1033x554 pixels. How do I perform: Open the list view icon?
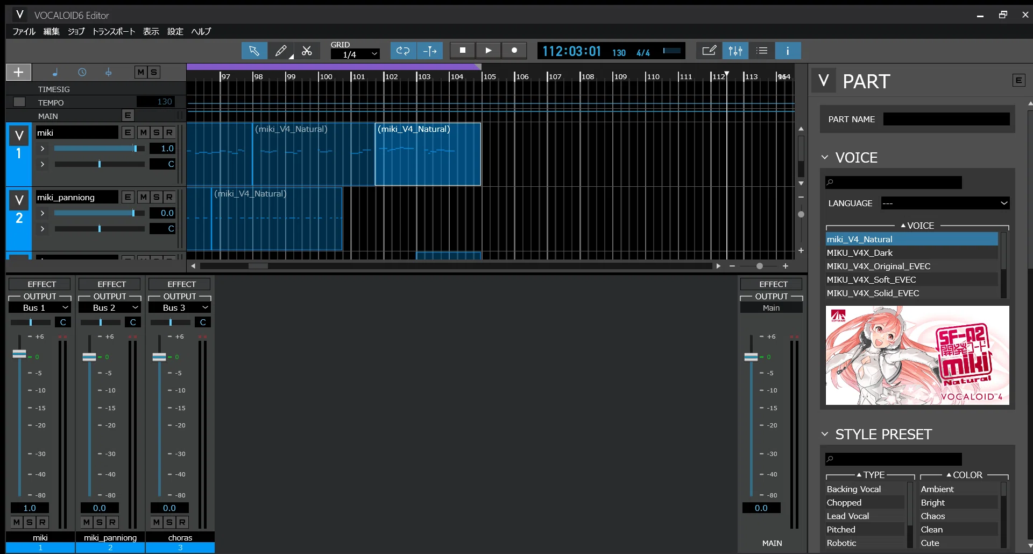tap(762, 51)
